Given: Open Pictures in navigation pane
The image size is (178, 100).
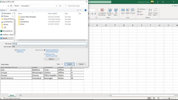Looking at the screenshot, I should 6,16.
